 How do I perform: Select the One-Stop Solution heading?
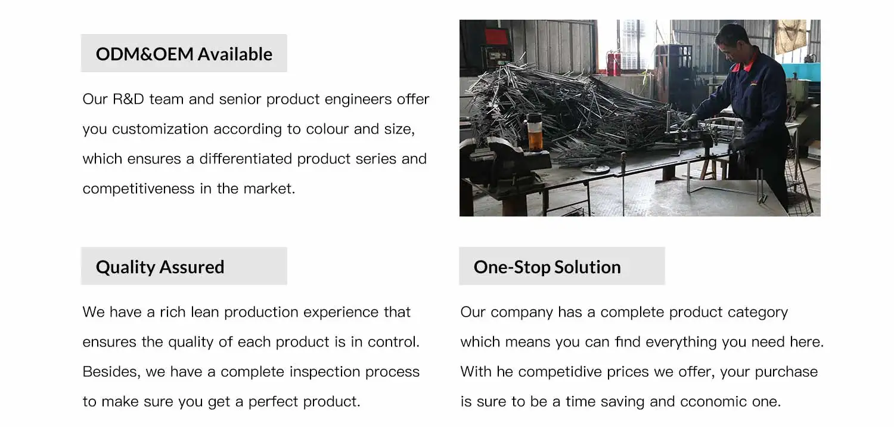coord(547,267)
